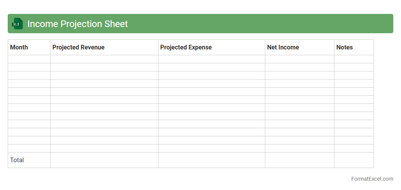Click the Month column header
The width and height of the screenshot is (401, 190).
19,47
